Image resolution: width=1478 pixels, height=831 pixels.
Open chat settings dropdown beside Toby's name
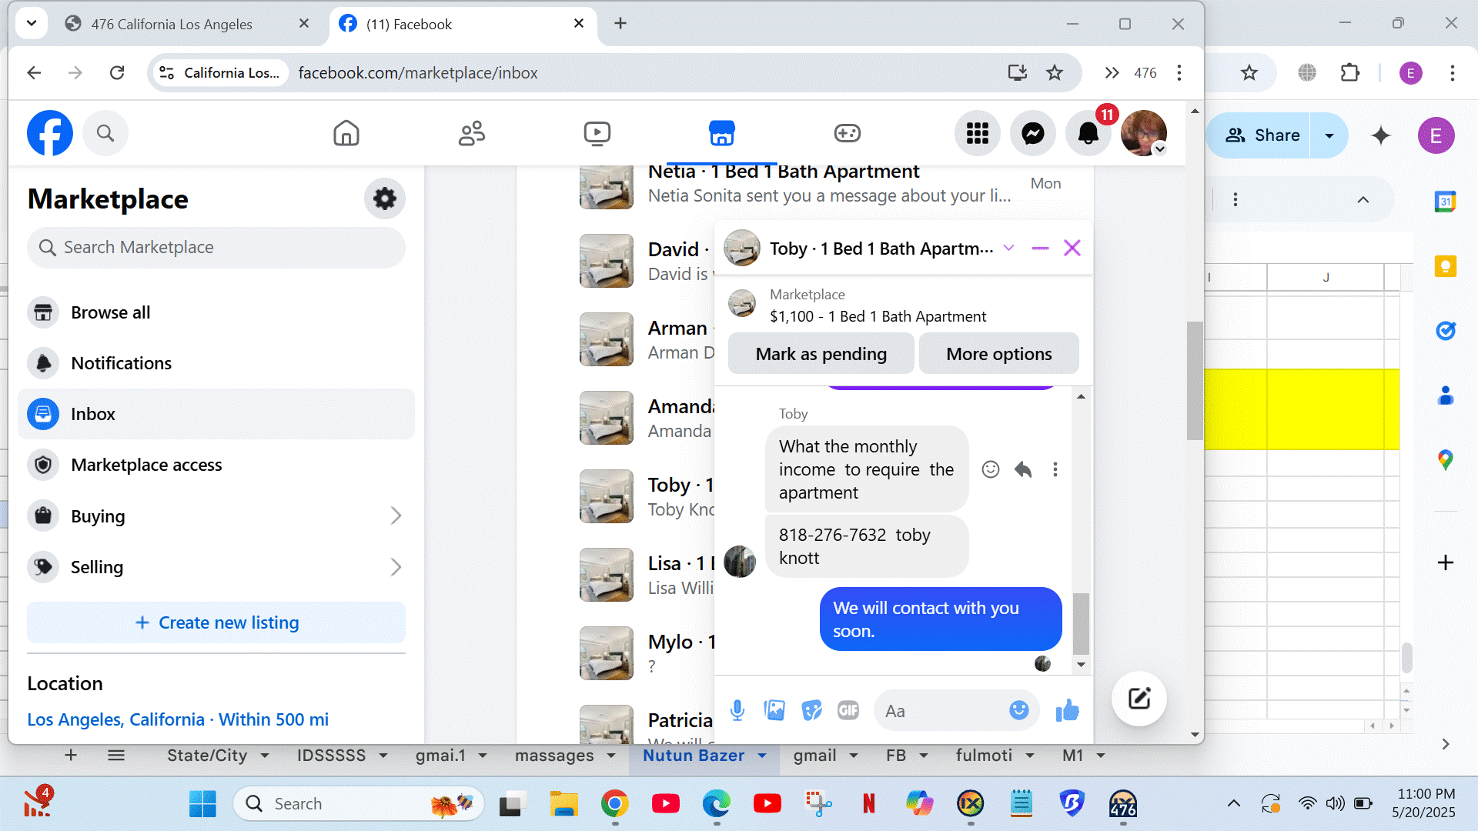pyautogui.click(x=1008, y=248)
